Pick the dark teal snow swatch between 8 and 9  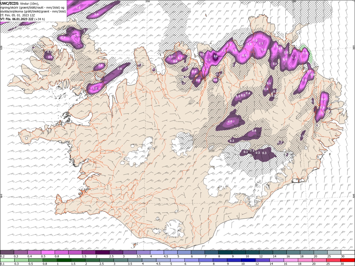click(x=225, y=252)
